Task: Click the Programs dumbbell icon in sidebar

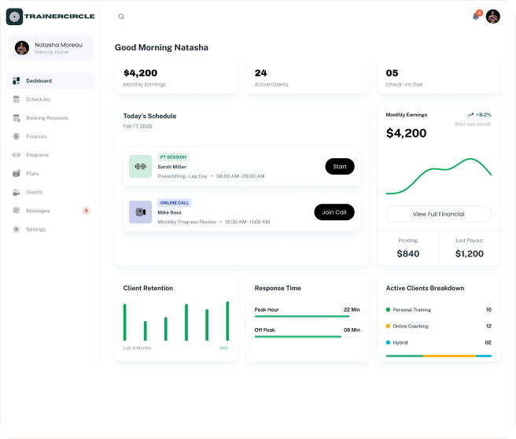Action: 16,155
